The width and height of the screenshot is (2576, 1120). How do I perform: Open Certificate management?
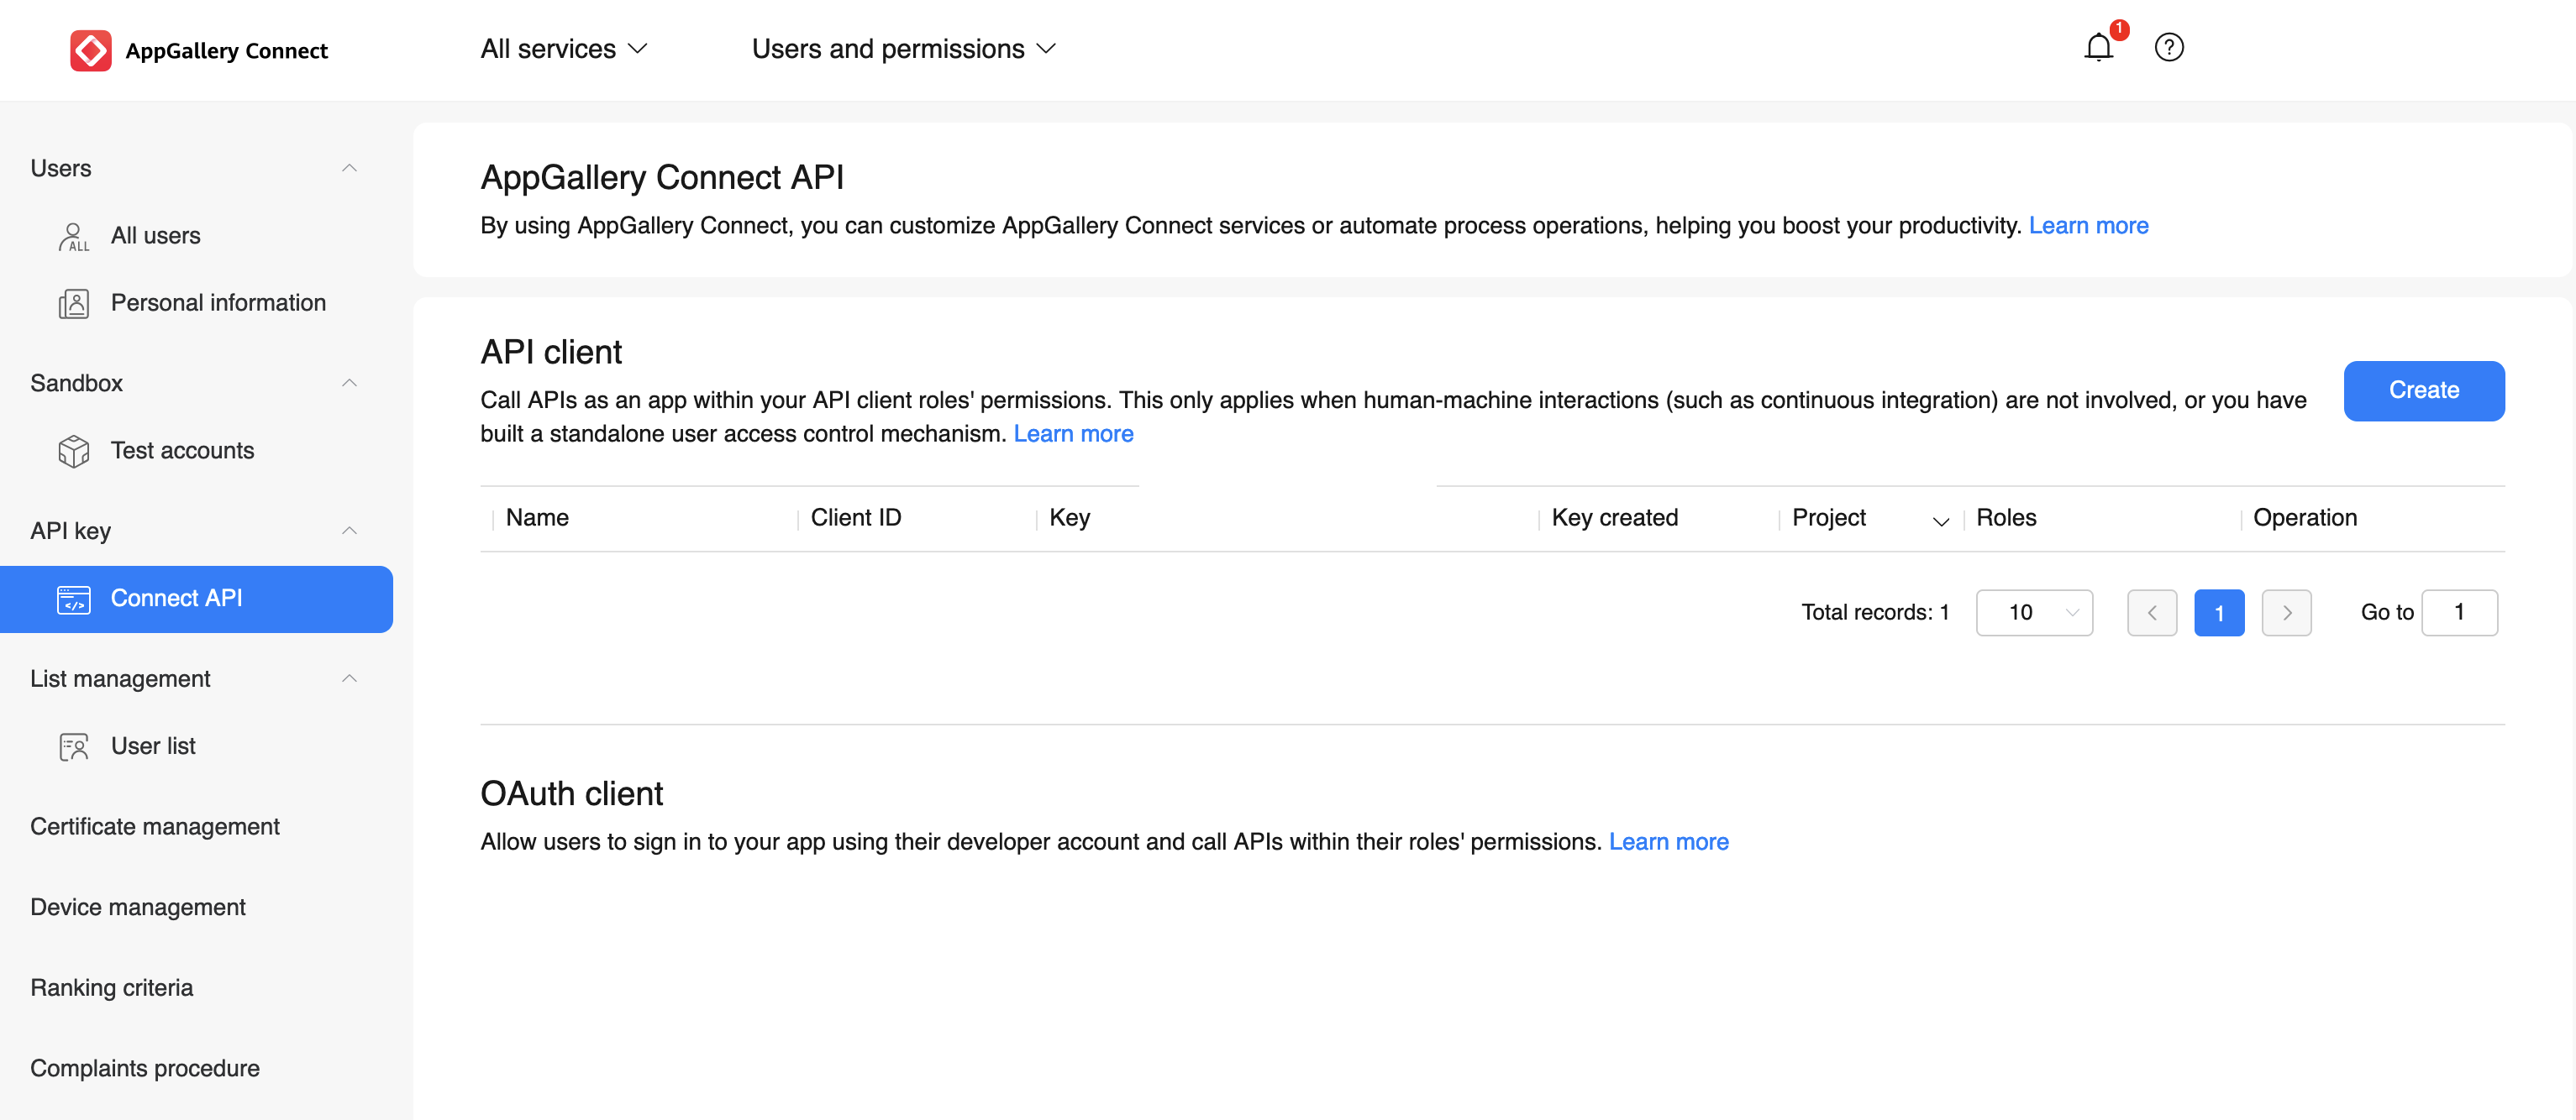(x=155, y=826)
